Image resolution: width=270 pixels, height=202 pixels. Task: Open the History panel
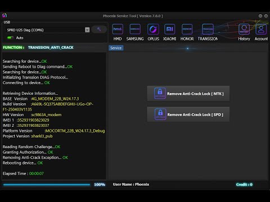pos(244,33)
